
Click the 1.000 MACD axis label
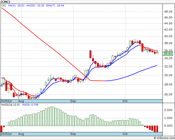click(x=168, y=118)
